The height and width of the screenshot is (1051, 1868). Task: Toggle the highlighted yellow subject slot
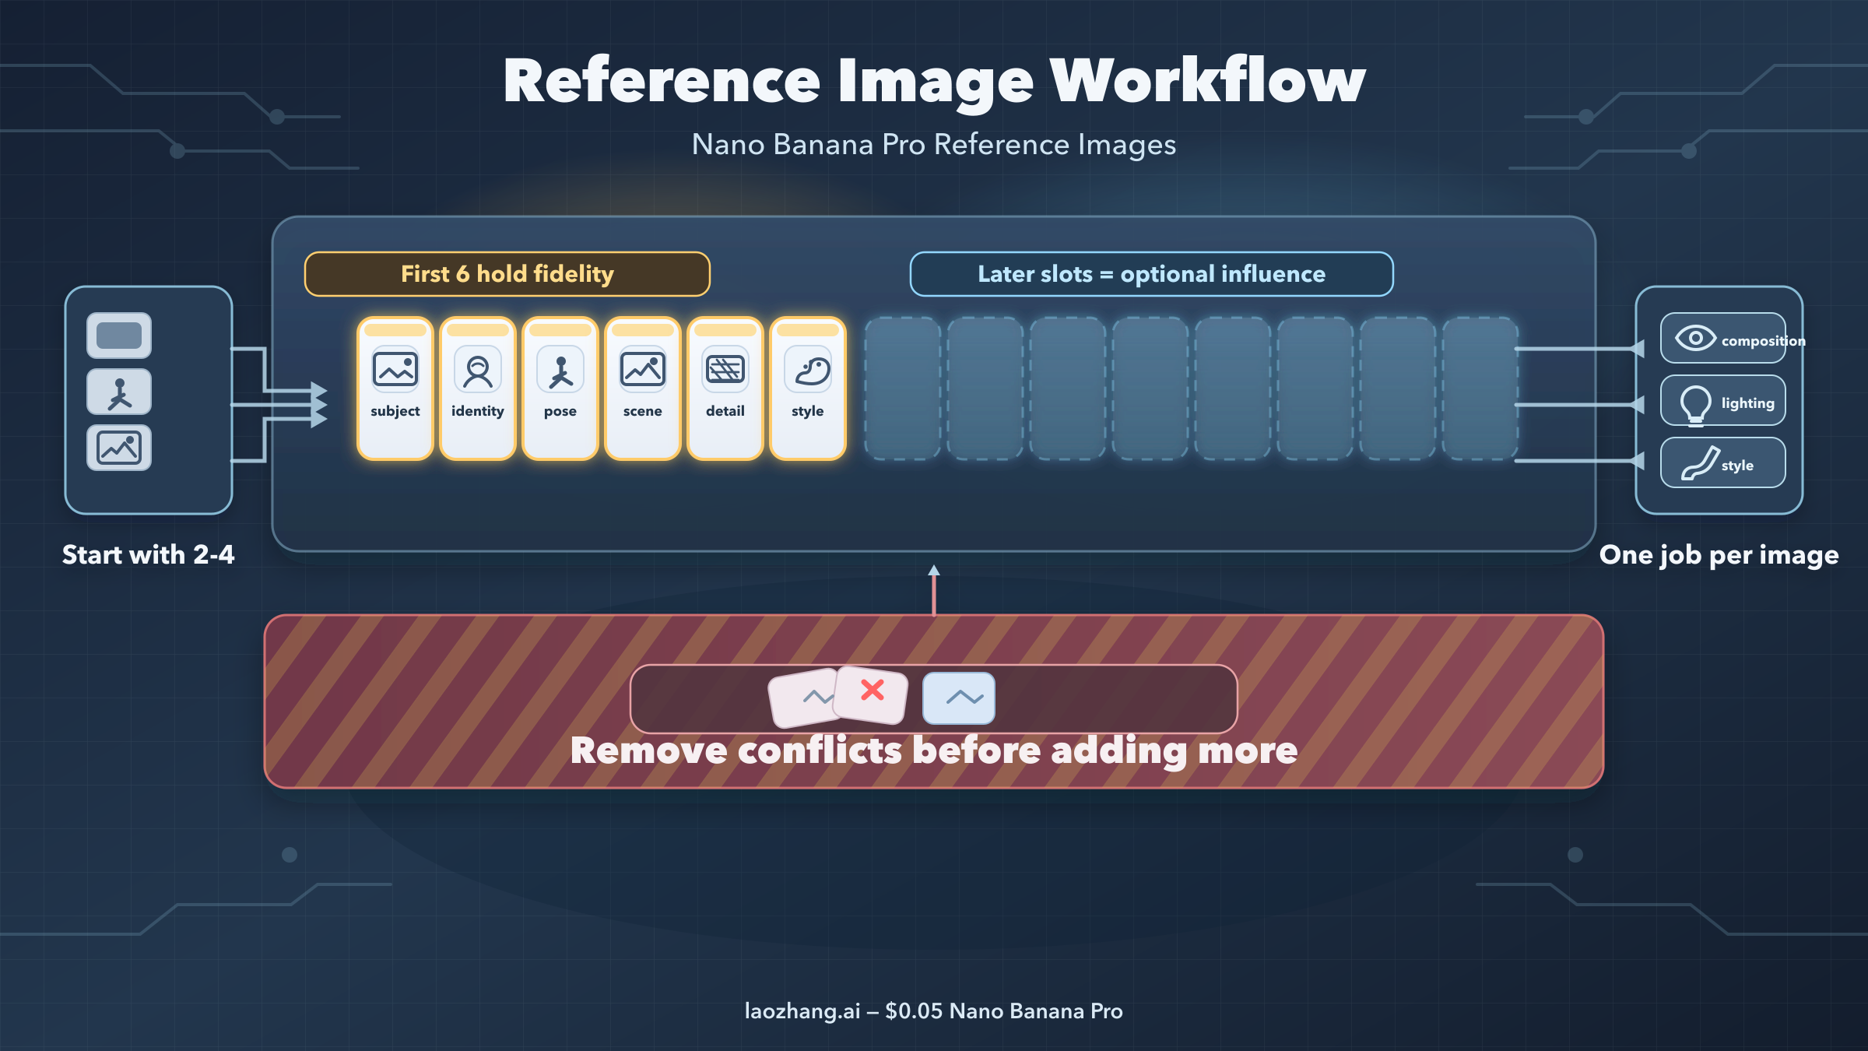395,387
